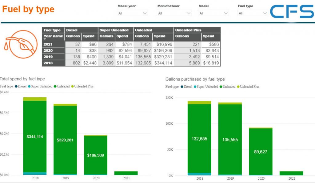Open the Model year dropdown
315x183 pixels.
coord(133,13)
